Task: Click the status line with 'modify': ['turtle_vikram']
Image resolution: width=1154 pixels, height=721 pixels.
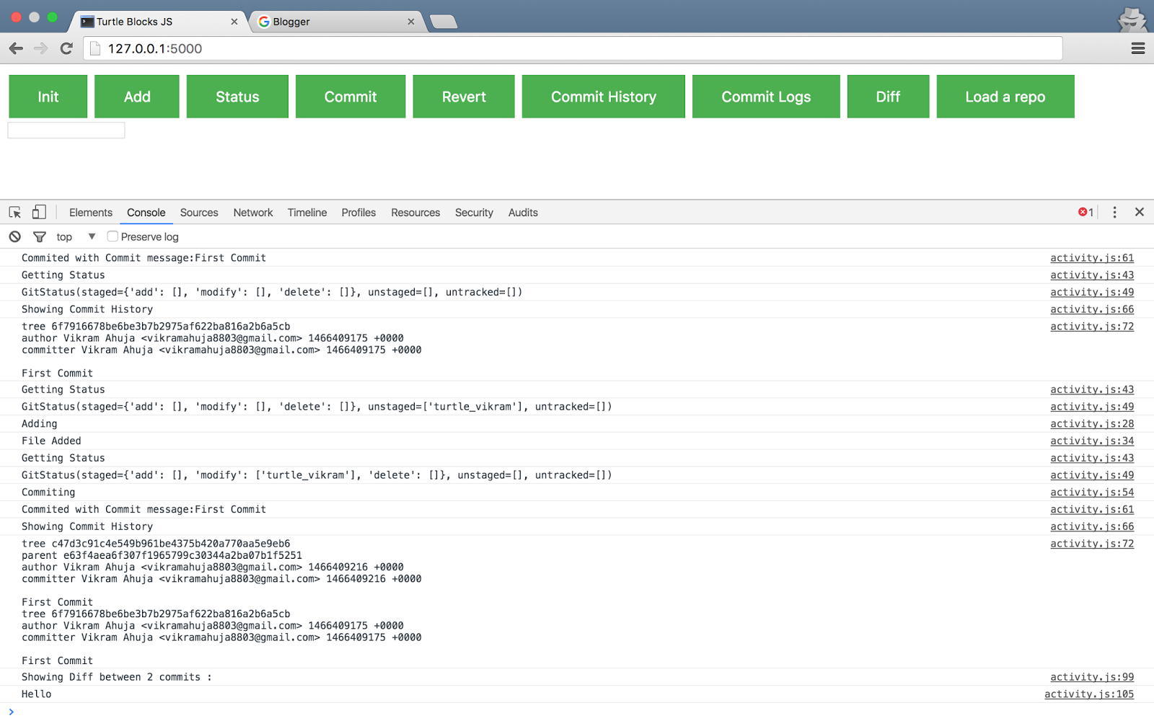Action: point(317,475)
